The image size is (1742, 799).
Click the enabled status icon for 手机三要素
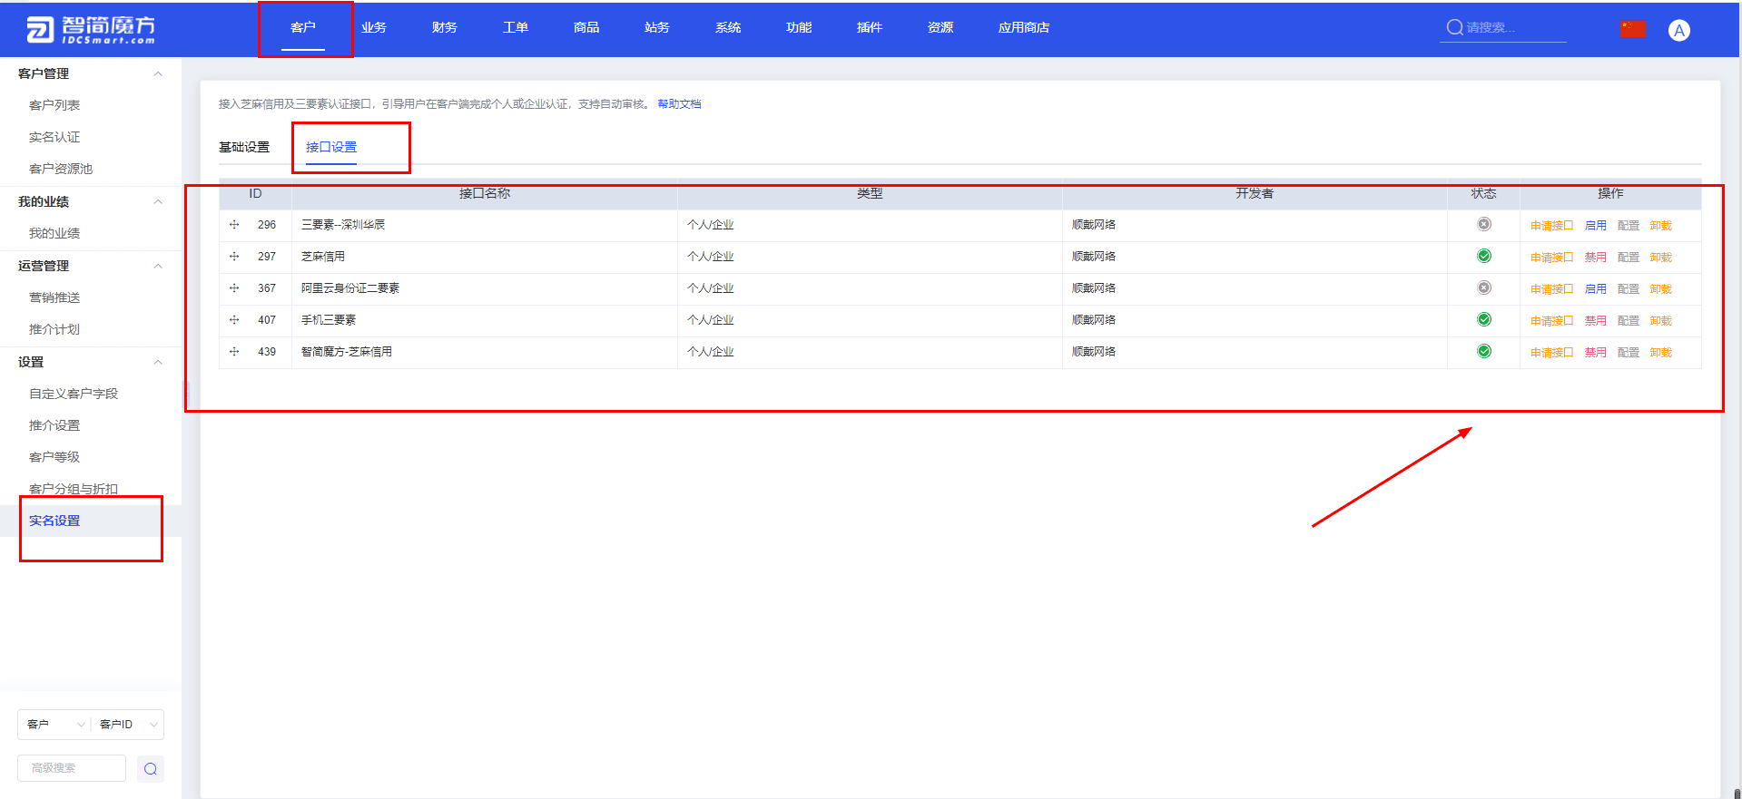(1484, 319)
